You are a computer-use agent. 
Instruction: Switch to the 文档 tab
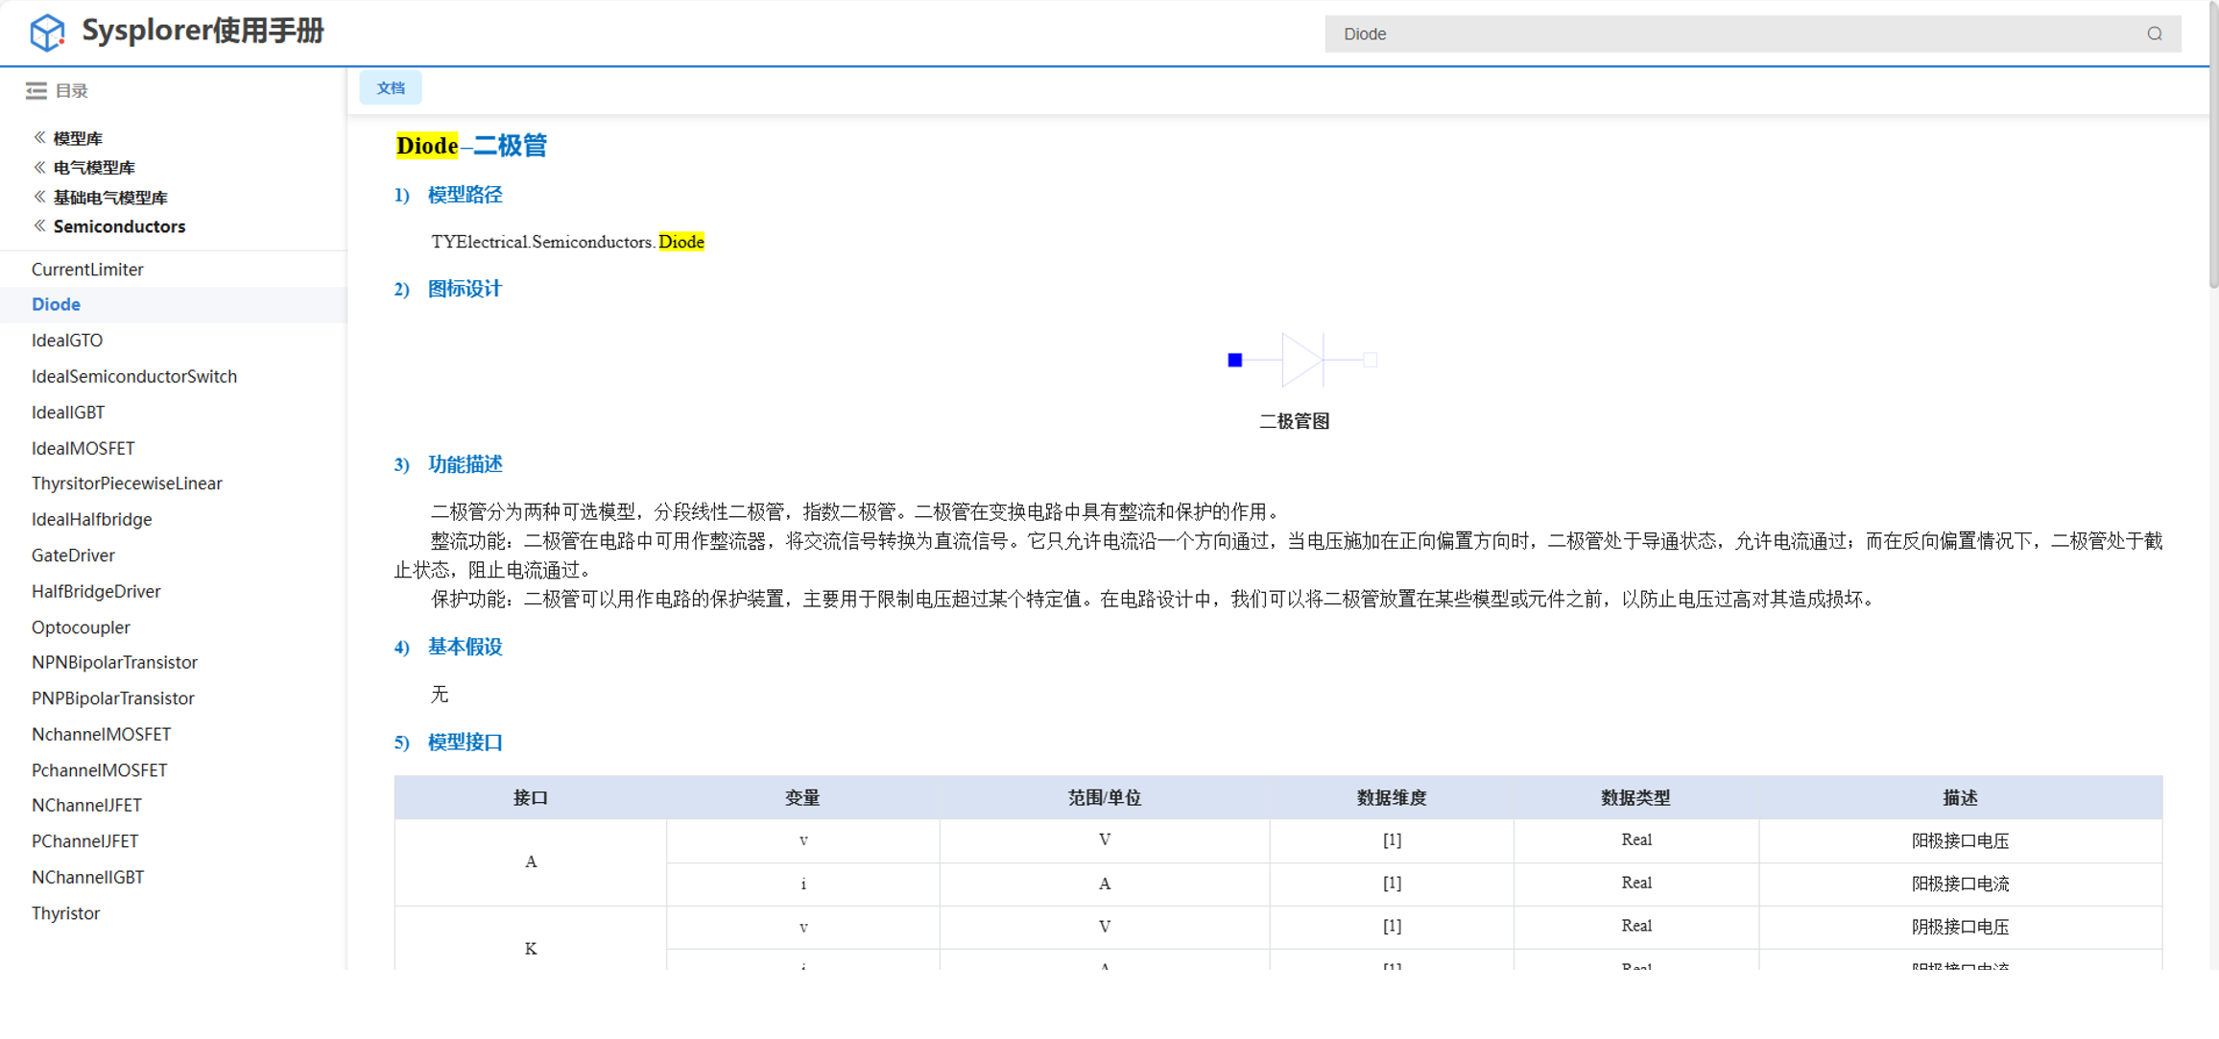point(391,88)
